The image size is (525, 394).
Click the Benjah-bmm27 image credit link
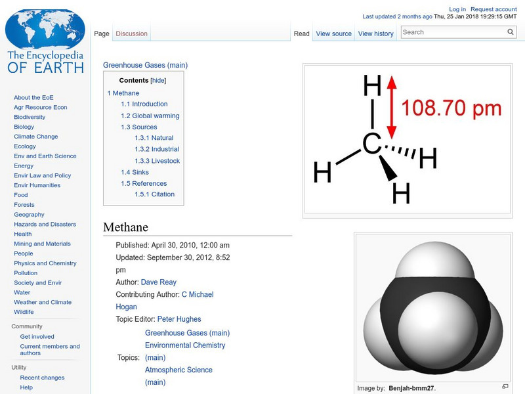[x=411, y=388]
